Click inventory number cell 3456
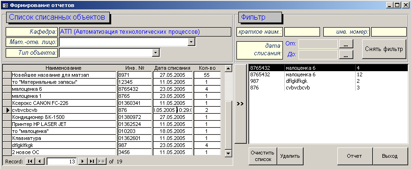The height and width of the screenshot is (169, 411). click(135, 152)
